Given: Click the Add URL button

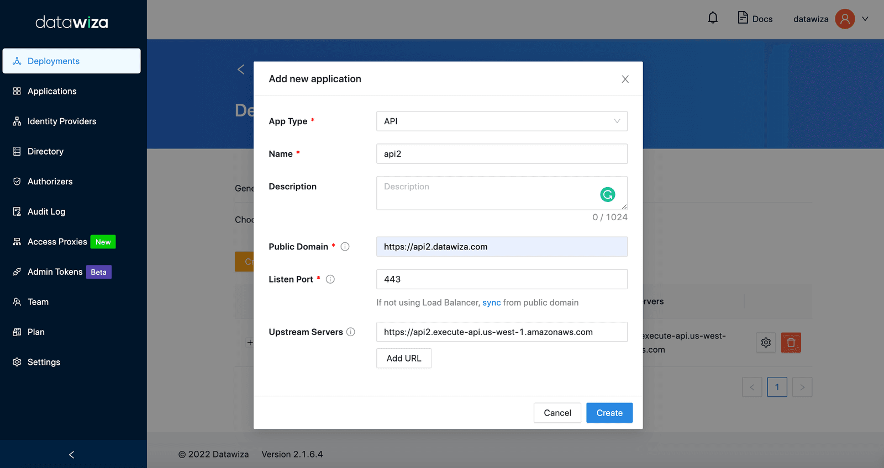Looking at the screenshot, I should pyautogui.click(x=404, y=358).
